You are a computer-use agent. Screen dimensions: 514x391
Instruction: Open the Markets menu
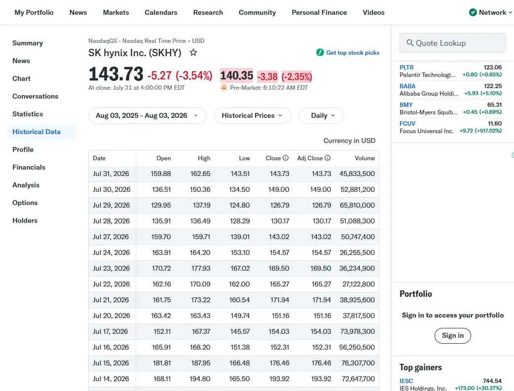[116, 12]
